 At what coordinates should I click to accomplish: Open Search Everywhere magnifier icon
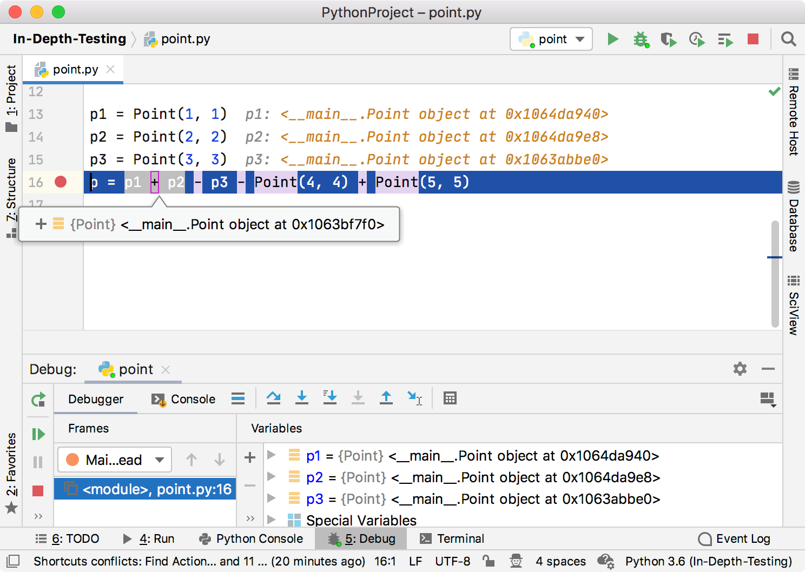tap(788, 39)
